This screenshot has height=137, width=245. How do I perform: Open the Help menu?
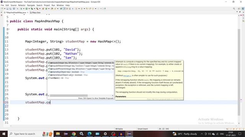point(67,5)
